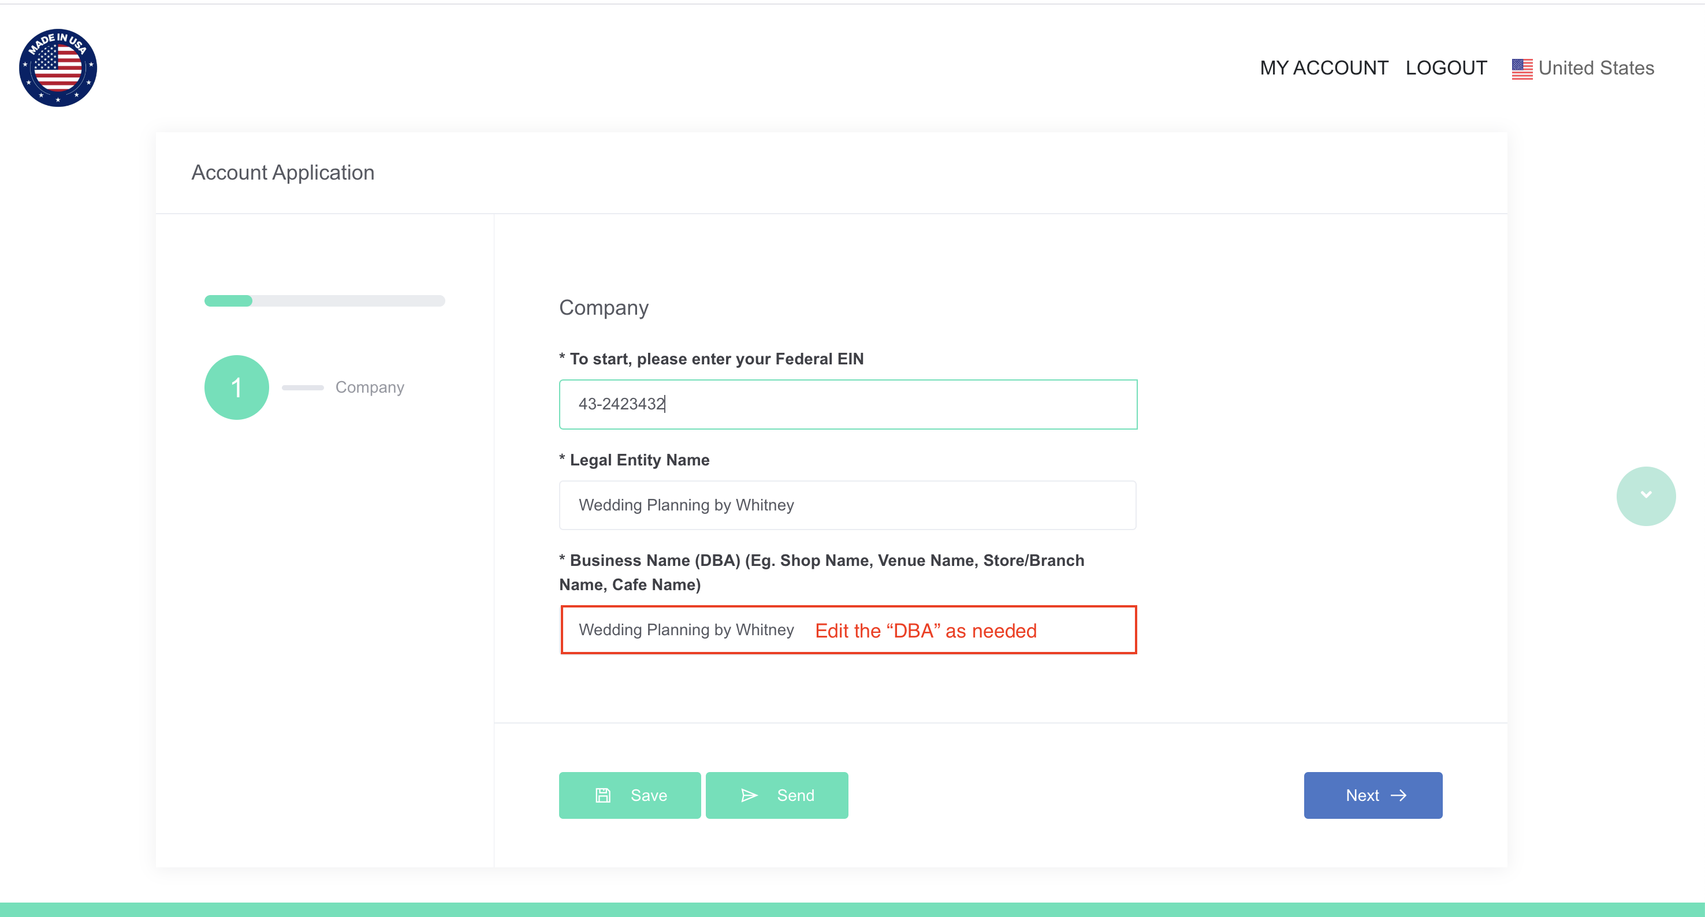Click the arrow icon on Next button
1705x917 pixels.
(1398, 795)
